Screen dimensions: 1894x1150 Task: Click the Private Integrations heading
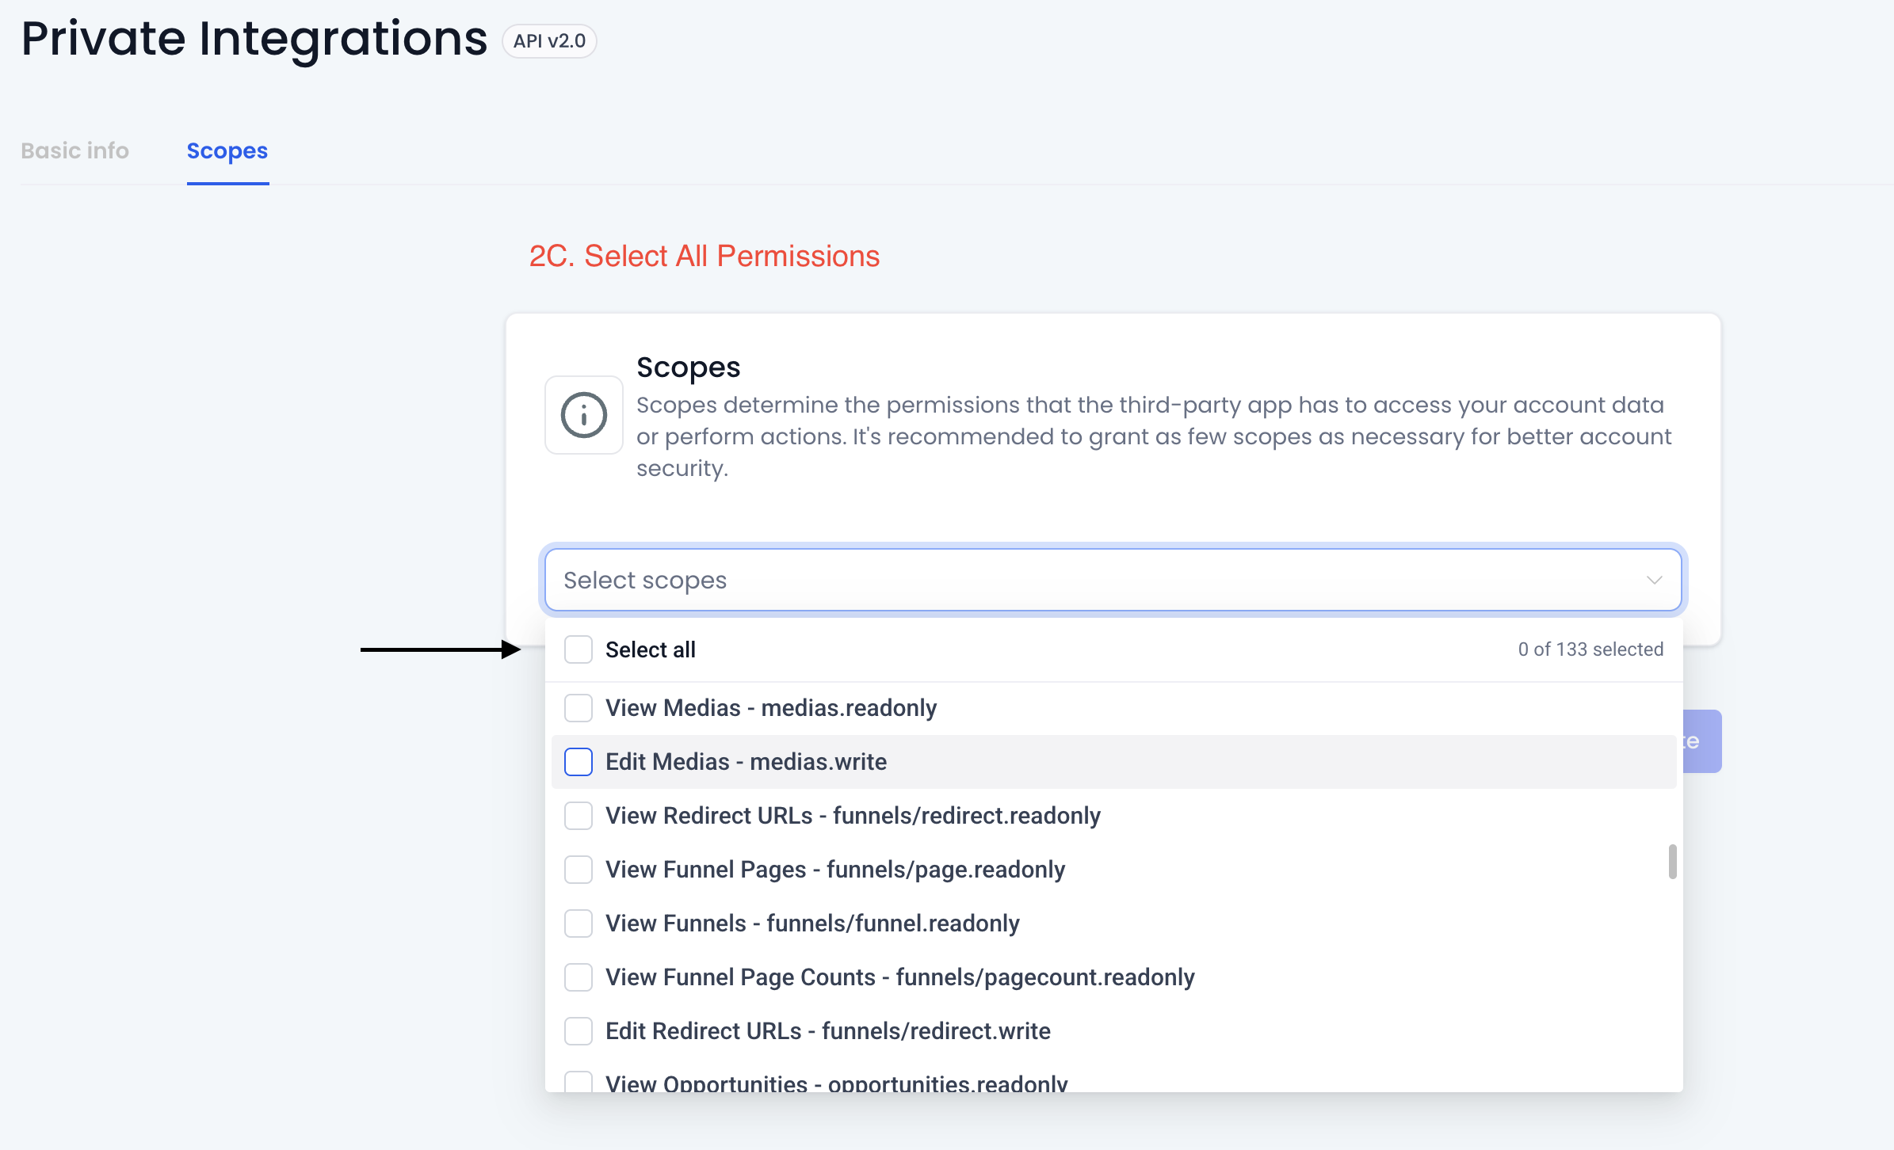254,38
